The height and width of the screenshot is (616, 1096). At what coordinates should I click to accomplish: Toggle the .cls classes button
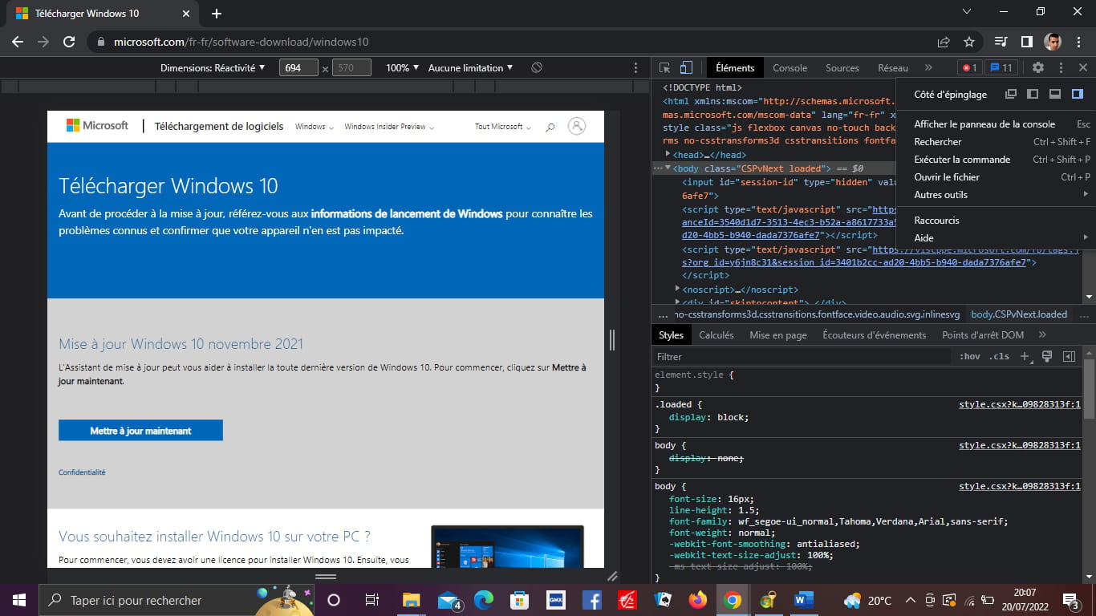point(999,357)
